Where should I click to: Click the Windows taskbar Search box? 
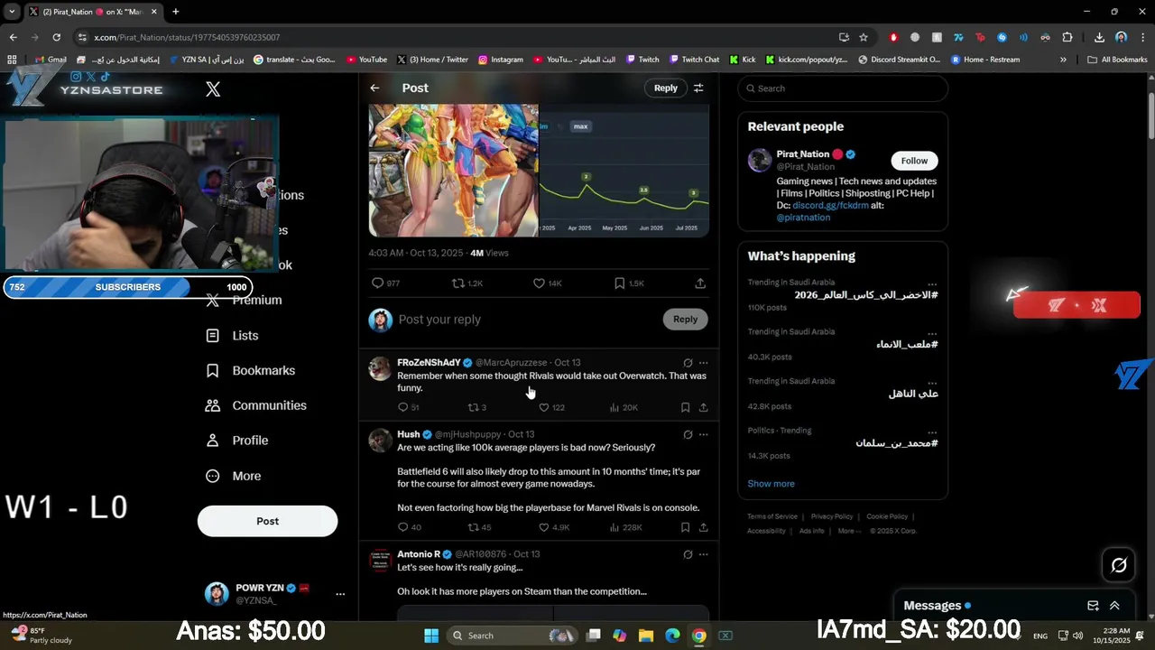click(x=512, y=636)
